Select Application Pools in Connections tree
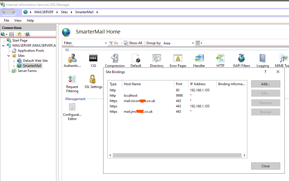Viewport: 289px width, 181px height. pos(31,51)
